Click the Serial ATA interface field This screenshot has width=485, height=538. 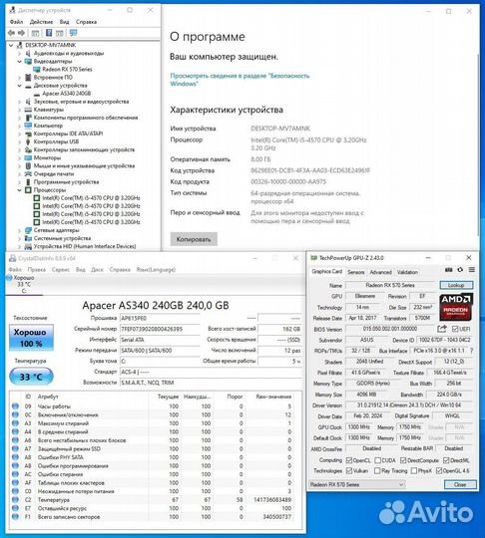[160, 340]
